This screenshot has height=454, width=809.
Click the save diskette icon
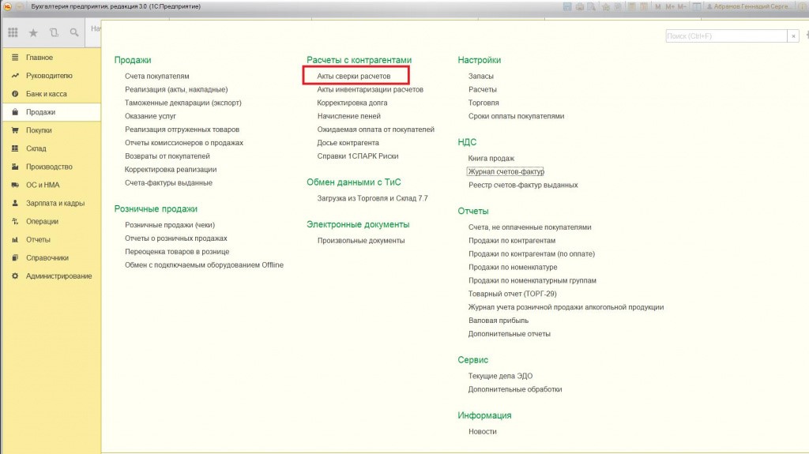[567, 6]
